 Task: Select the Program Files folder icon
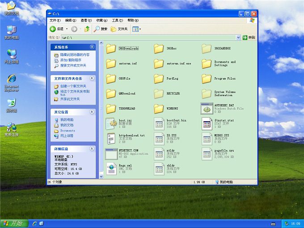(x=207, y=79)
